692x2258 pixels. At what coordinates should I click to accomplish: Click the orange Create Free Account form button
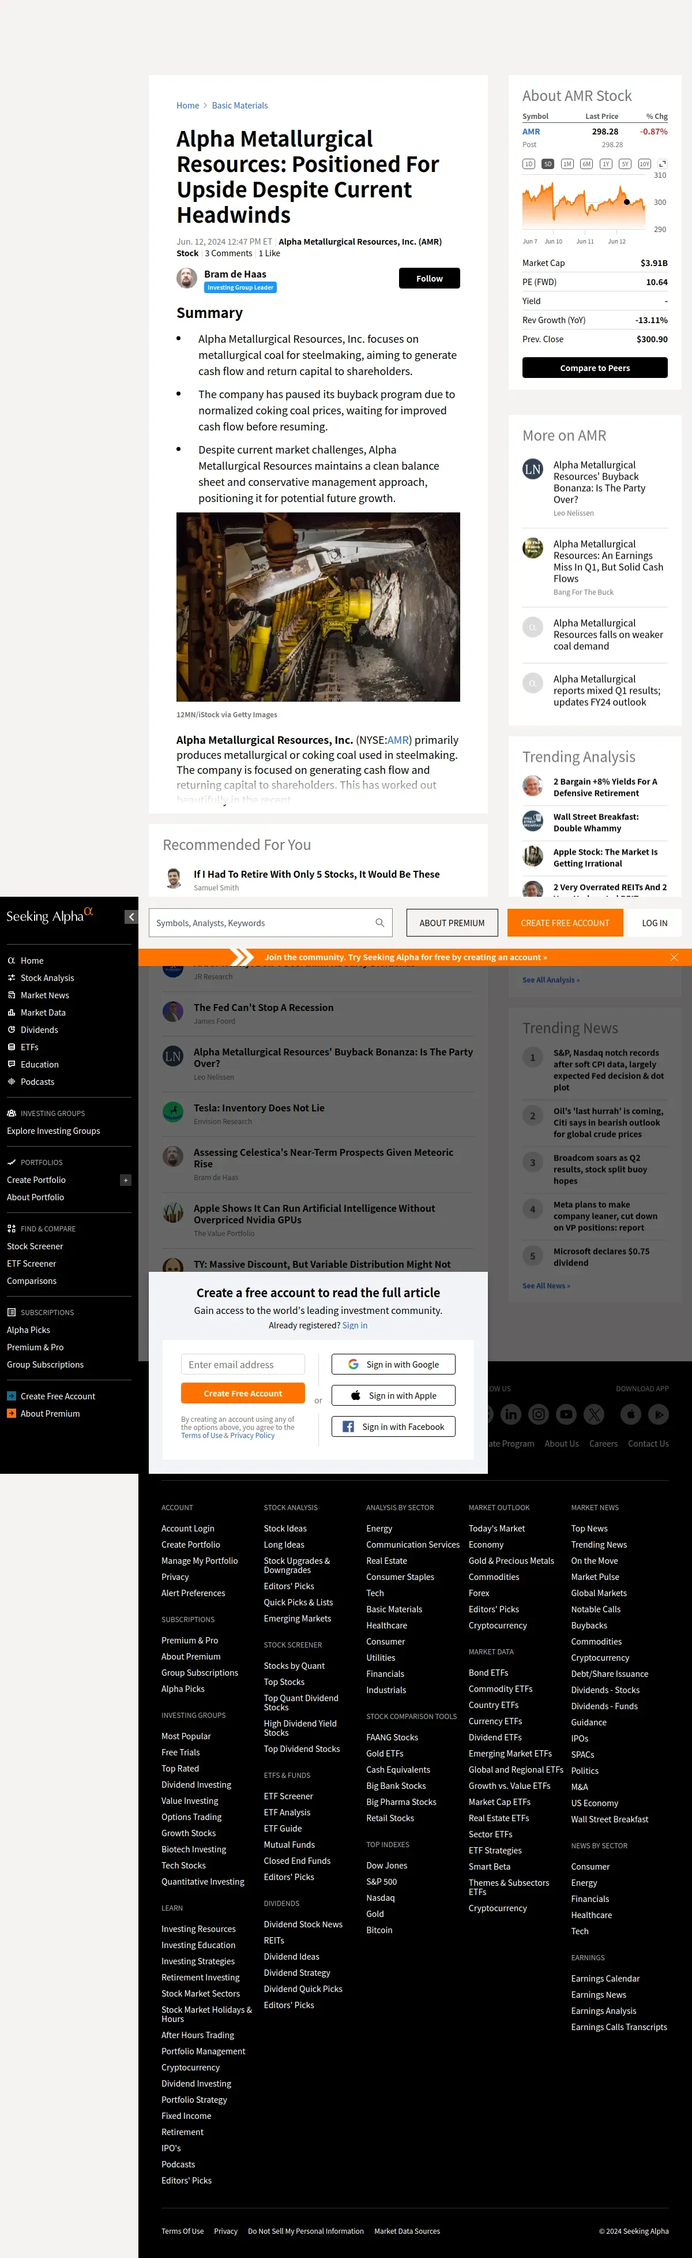[x=243, y=1393]
